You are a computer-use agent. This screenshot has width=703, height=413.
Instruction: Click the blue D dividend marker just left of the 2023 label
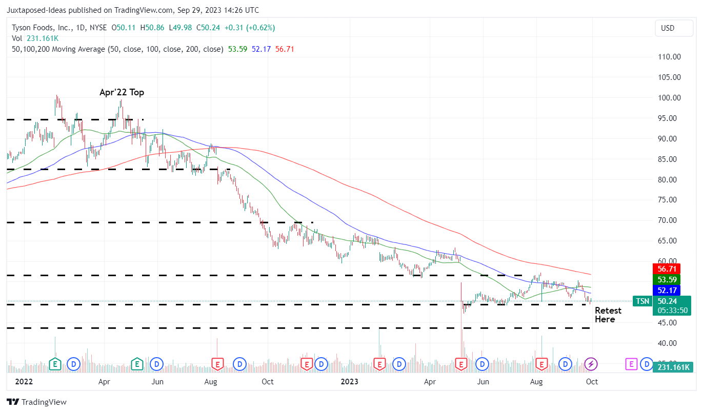[321, 364]
